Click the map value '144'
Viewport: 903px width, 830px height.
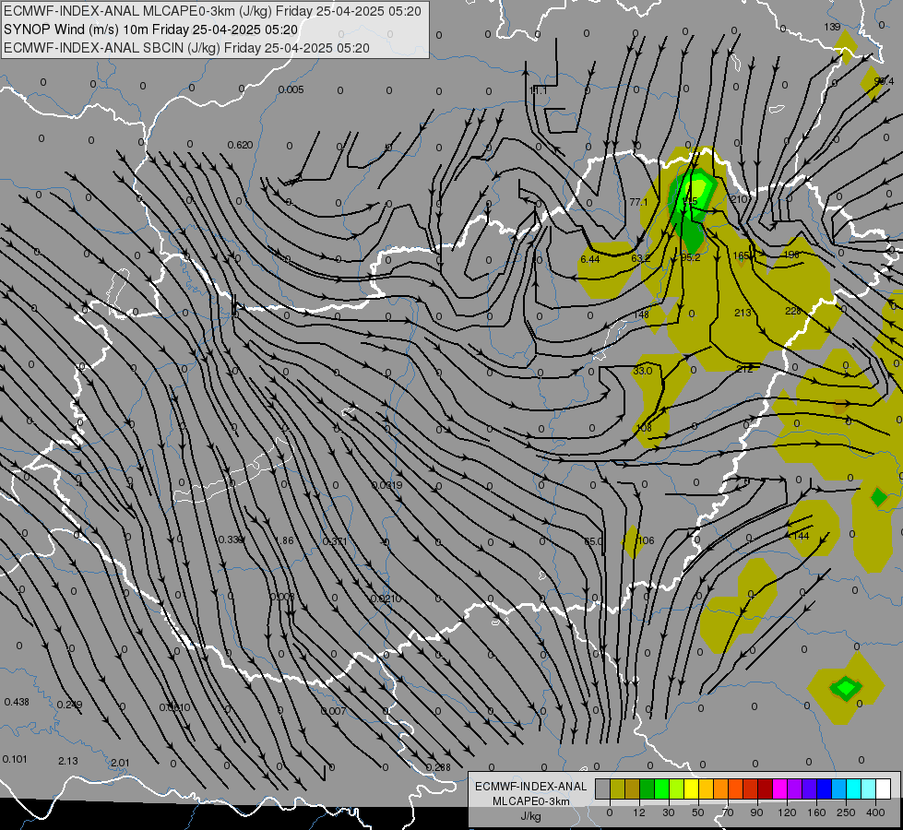pyautogui.click(x=801, y=536)
